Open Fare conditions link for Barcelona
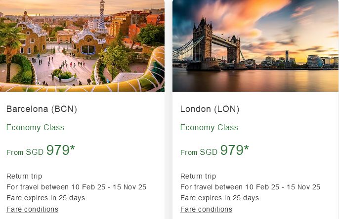 pos(32,209)
